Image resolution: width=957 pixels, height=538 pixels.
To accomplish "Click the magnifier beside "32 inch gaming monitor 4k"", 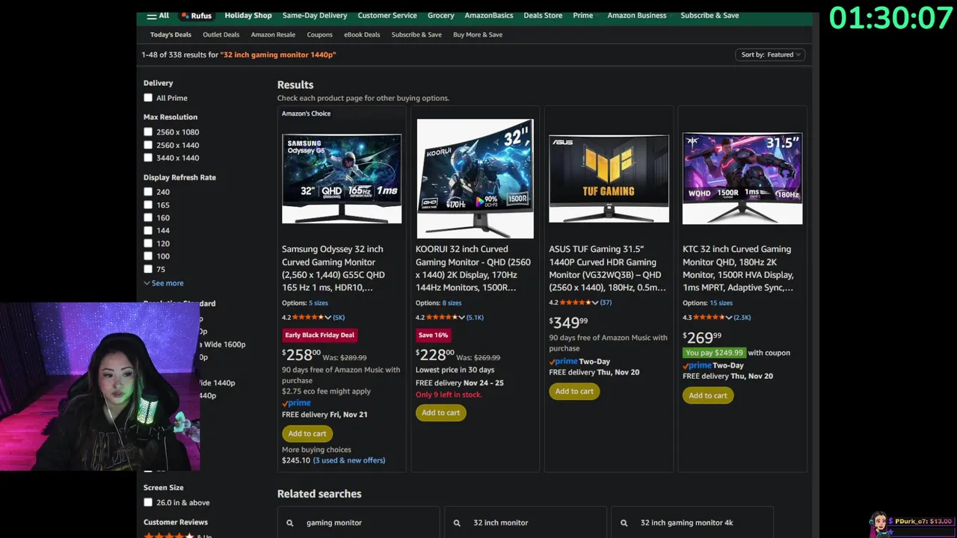I will click(x=624, y=523).
